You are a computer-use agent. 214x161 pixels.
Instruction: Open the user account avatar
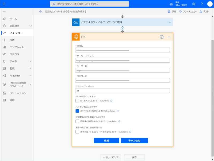tap(210, 4)
